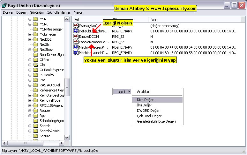Click the DefaultLaunchPermission binary value icon

pyautogui.click(x=76, y=31)
